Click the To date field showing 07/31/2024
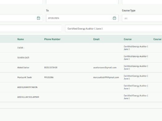Viewport: 162px width, 121px height. [82, 18]
